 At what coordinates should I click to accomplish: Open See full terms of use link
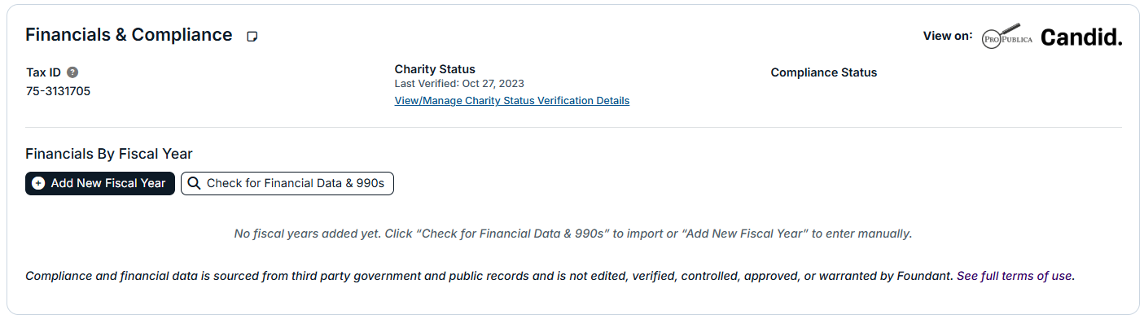1015,276
